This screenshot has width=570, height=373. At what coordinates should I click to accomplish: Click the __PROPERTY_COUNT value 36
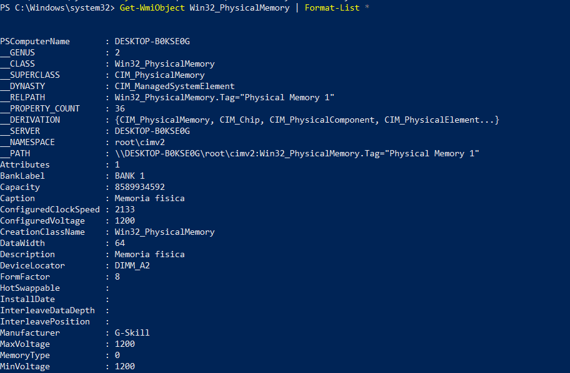point(120,108)
